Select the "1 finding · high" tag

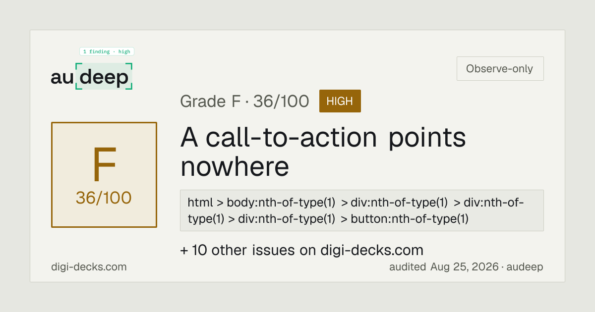point(107,52)
